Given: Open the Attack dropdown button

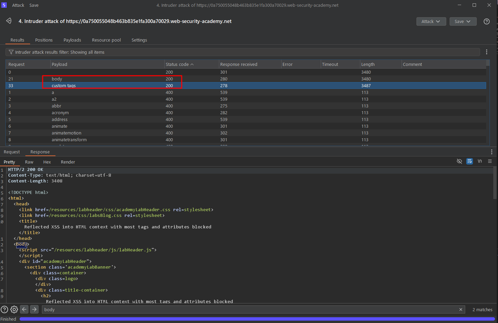Looking at the screenshot, I should [x=431, y=21].
